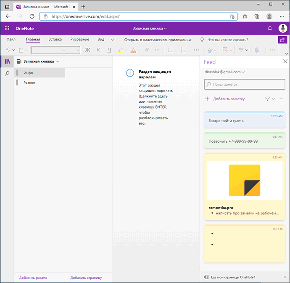The image size is (290, 283).
Task: Click the notebook navigation pane icon
Action: click(x=7, y=61)
